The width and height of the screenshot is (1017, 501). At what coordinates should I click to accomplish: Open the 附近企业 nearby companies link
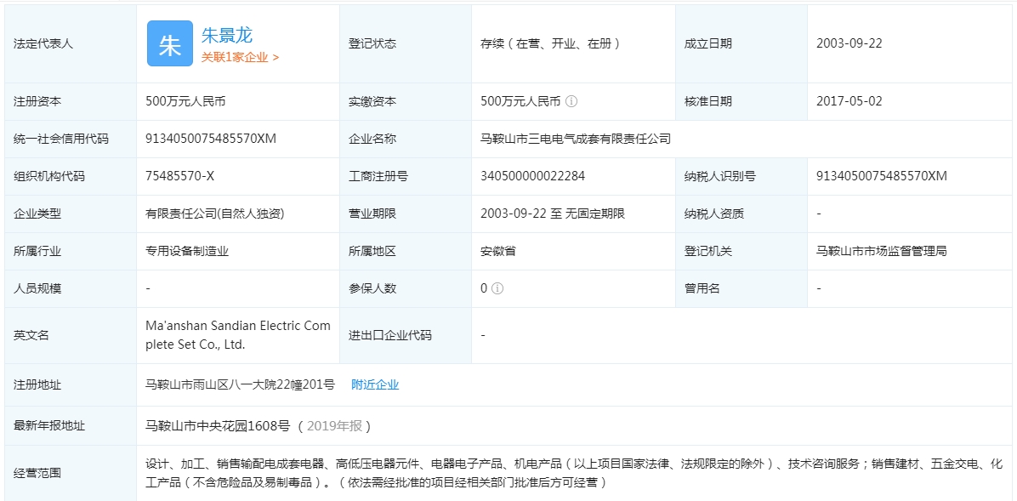tap(375, 384)
